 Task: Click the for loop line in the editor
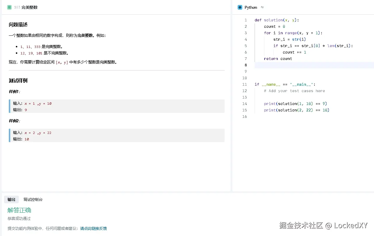pos(293,33)
